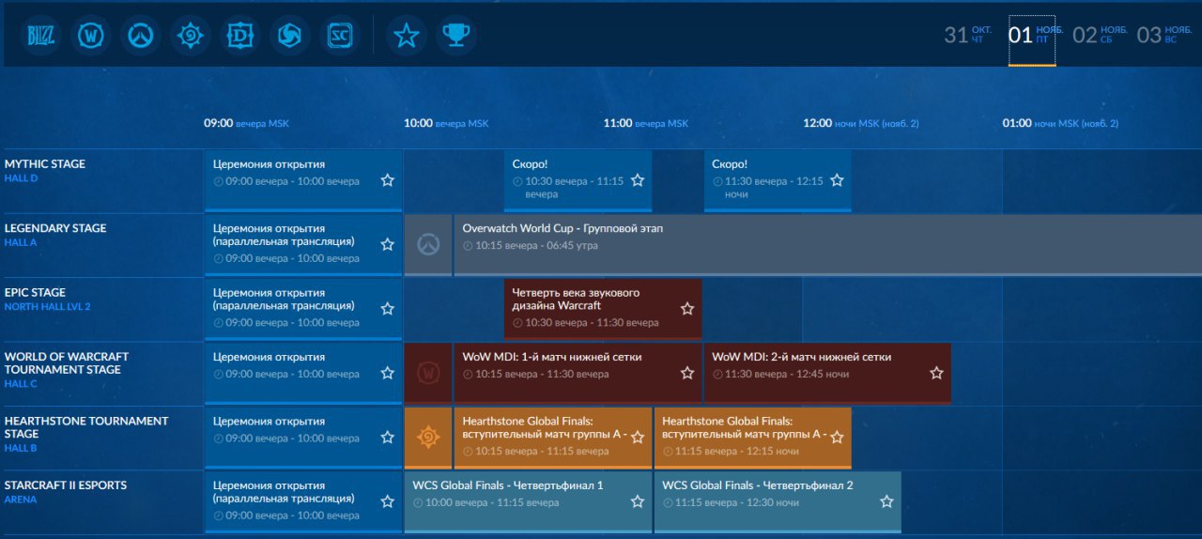Favorite the 10:30 'Скоро!' event star
The height and width of the screenshot is (539, 1202).
click(x=638, y=180)
